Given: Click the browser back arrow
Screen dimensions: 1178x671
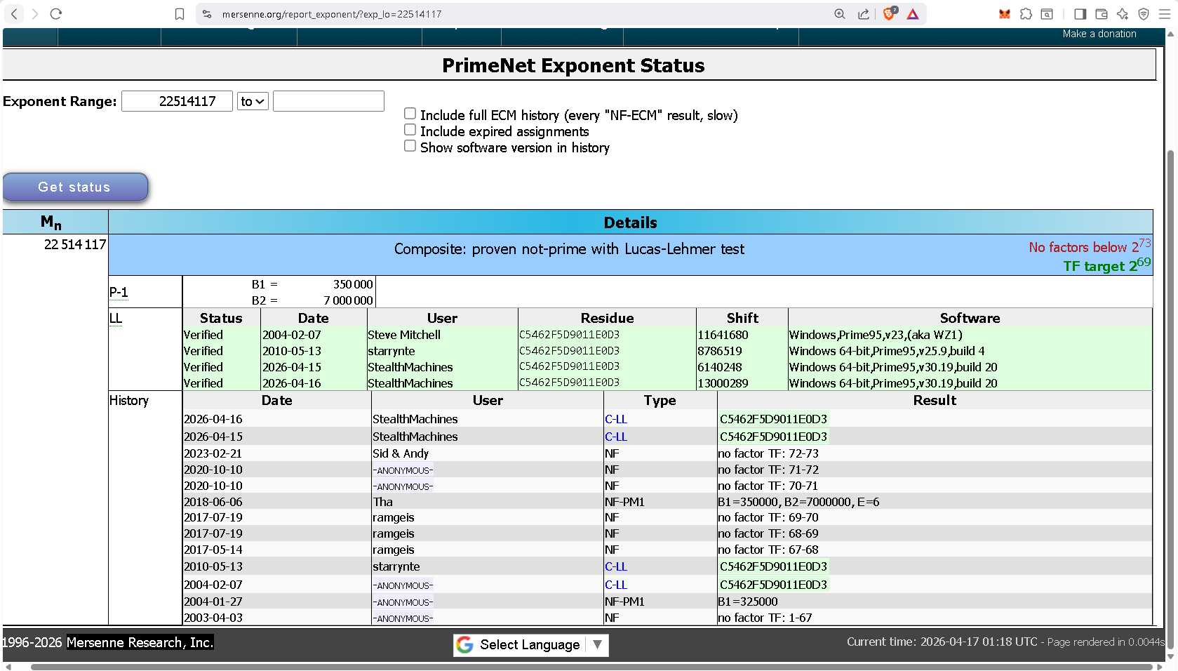Looking at the screenshot, I should pos(14,14).
